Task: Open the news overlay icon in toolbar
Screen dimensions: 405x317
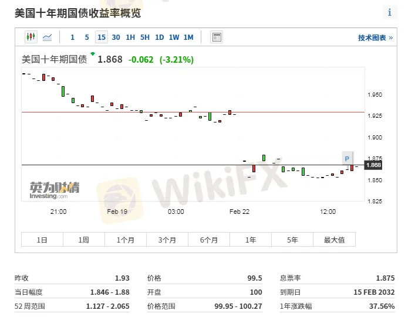Action: coord(217,38)
